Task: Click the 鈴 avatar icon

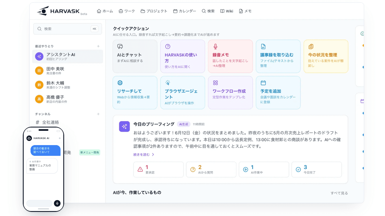Action: [x=39, y=85]
